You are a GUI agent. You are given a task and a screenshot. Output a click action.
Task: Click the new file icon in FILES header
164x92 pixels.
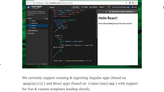pos(45,19)
